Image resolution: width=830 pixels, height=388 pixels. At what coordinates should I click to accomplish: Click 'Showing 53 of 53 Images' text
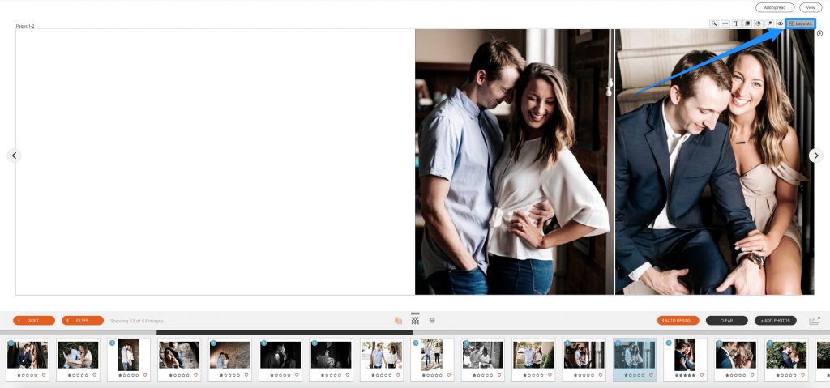[x=136, y=321]
